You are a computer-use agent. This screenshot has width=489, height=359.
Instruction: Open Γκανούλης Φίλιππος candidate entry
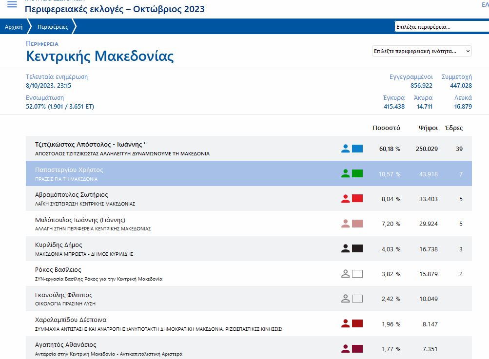pyautogui.click(x=64, y=295)
